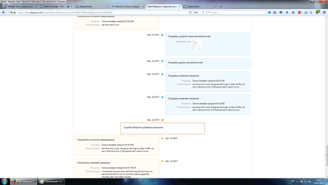Screen dimensions: 328x185
Task: Open the Файл menu
Action: (3, 2)
